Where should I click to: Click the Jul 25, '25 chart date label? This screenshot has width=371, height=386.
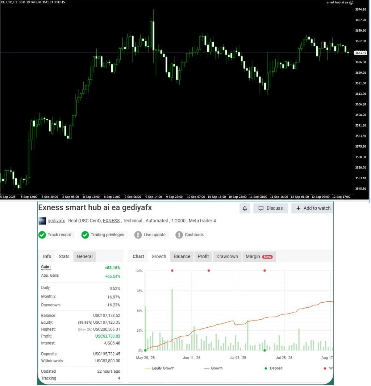point(284,358)
